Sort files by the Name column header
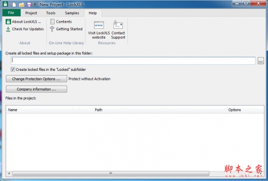The height and width of the screenshot is (181, 268). click(x=40, y=110)
